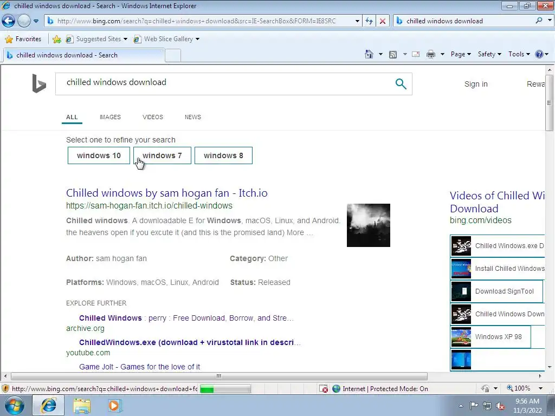Click the itch.io result thumbnail image
Viewport: 555px width, 416px height.
point(368,225)
